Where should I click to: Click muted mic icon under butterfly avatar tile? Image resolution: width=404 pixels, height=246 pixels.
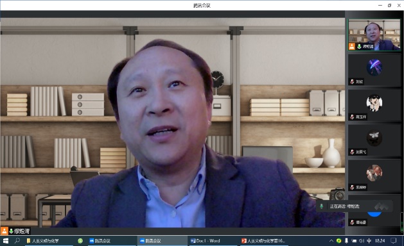click(352, 152)
